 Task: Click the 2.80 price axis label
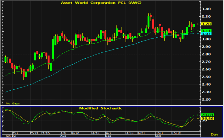206,54
